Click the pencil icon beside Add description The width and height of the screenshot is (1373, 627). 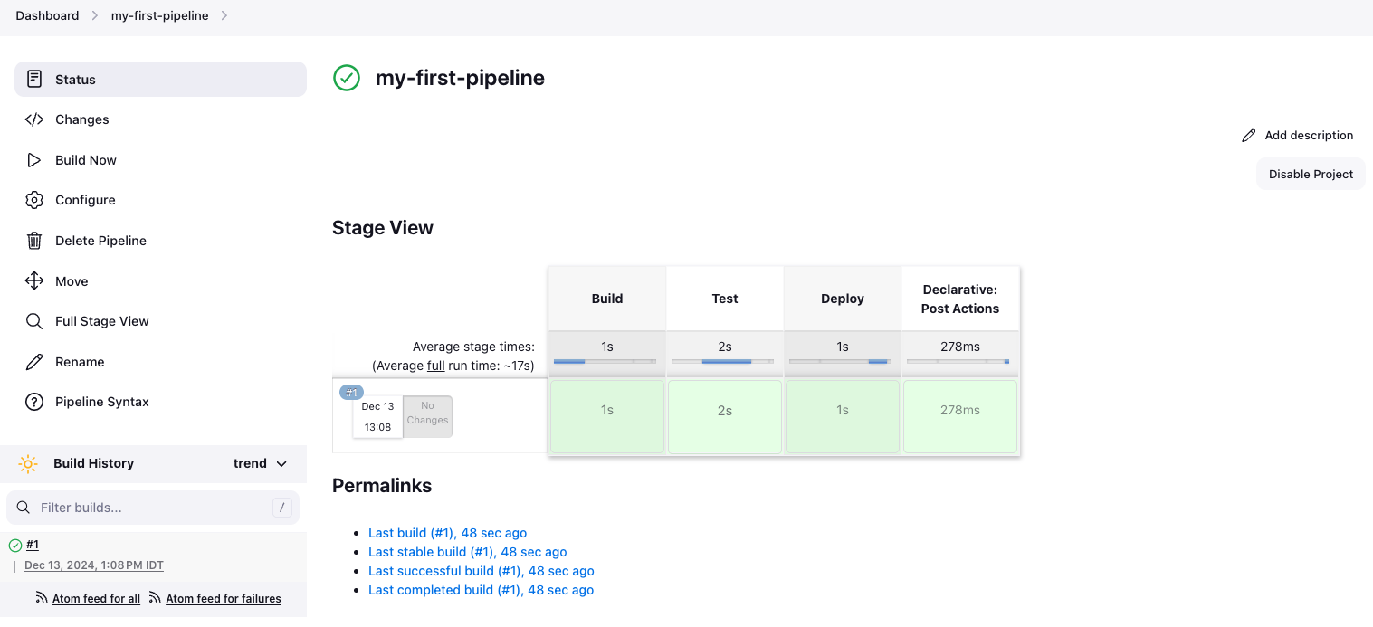[x=1249, y=135]
